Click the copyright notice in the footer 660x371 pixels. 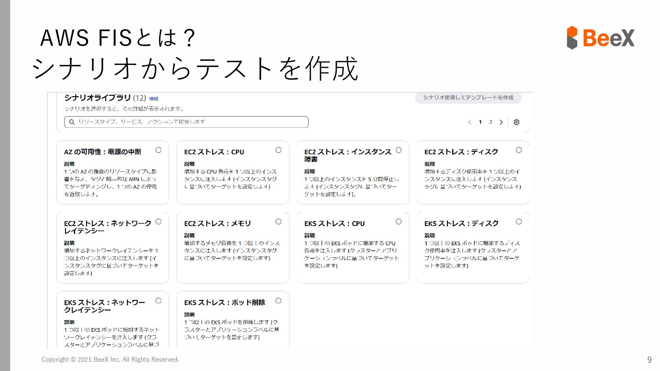[110, 360]
